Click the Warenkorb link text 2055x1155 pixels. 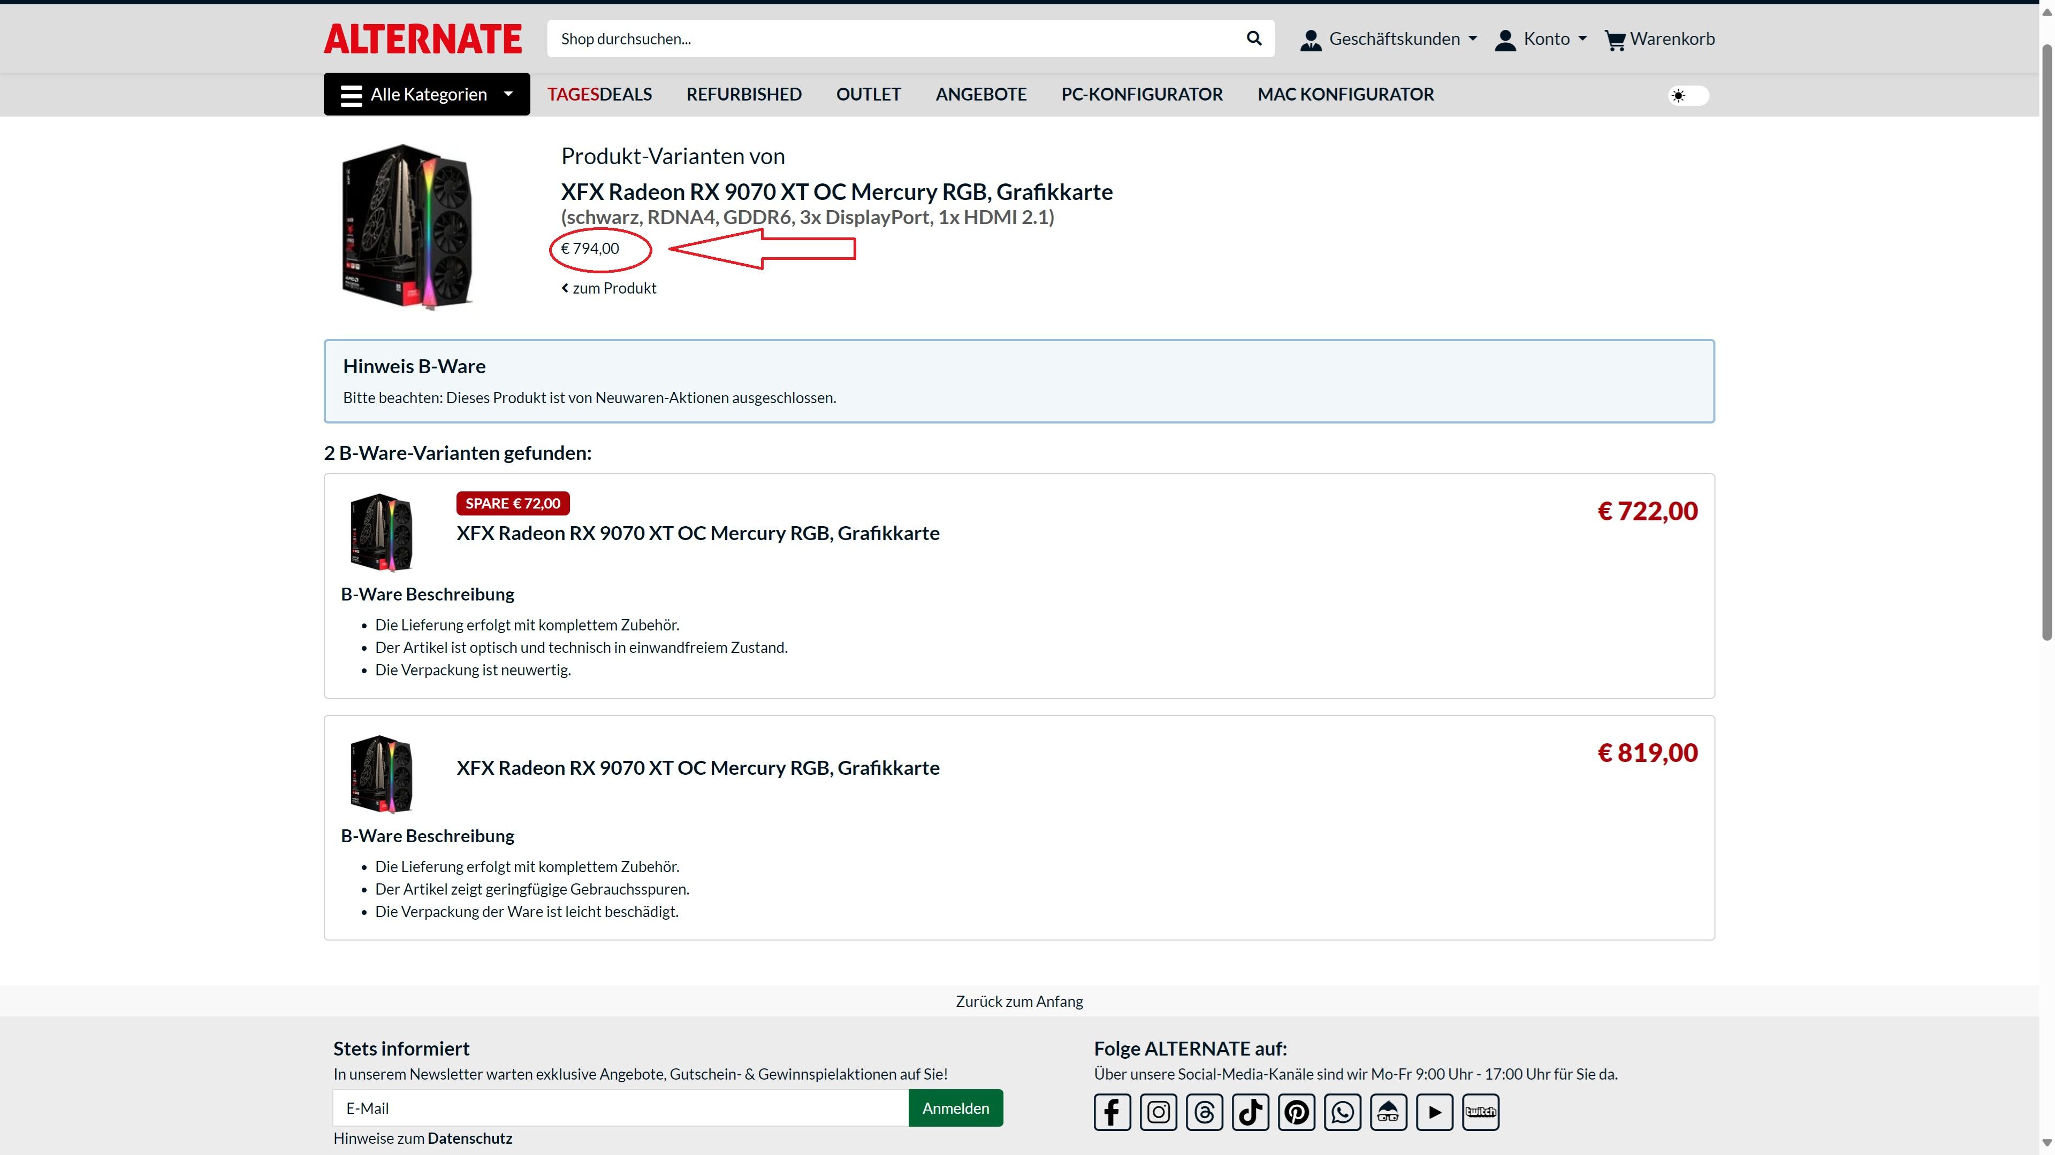pos(1672,38)
